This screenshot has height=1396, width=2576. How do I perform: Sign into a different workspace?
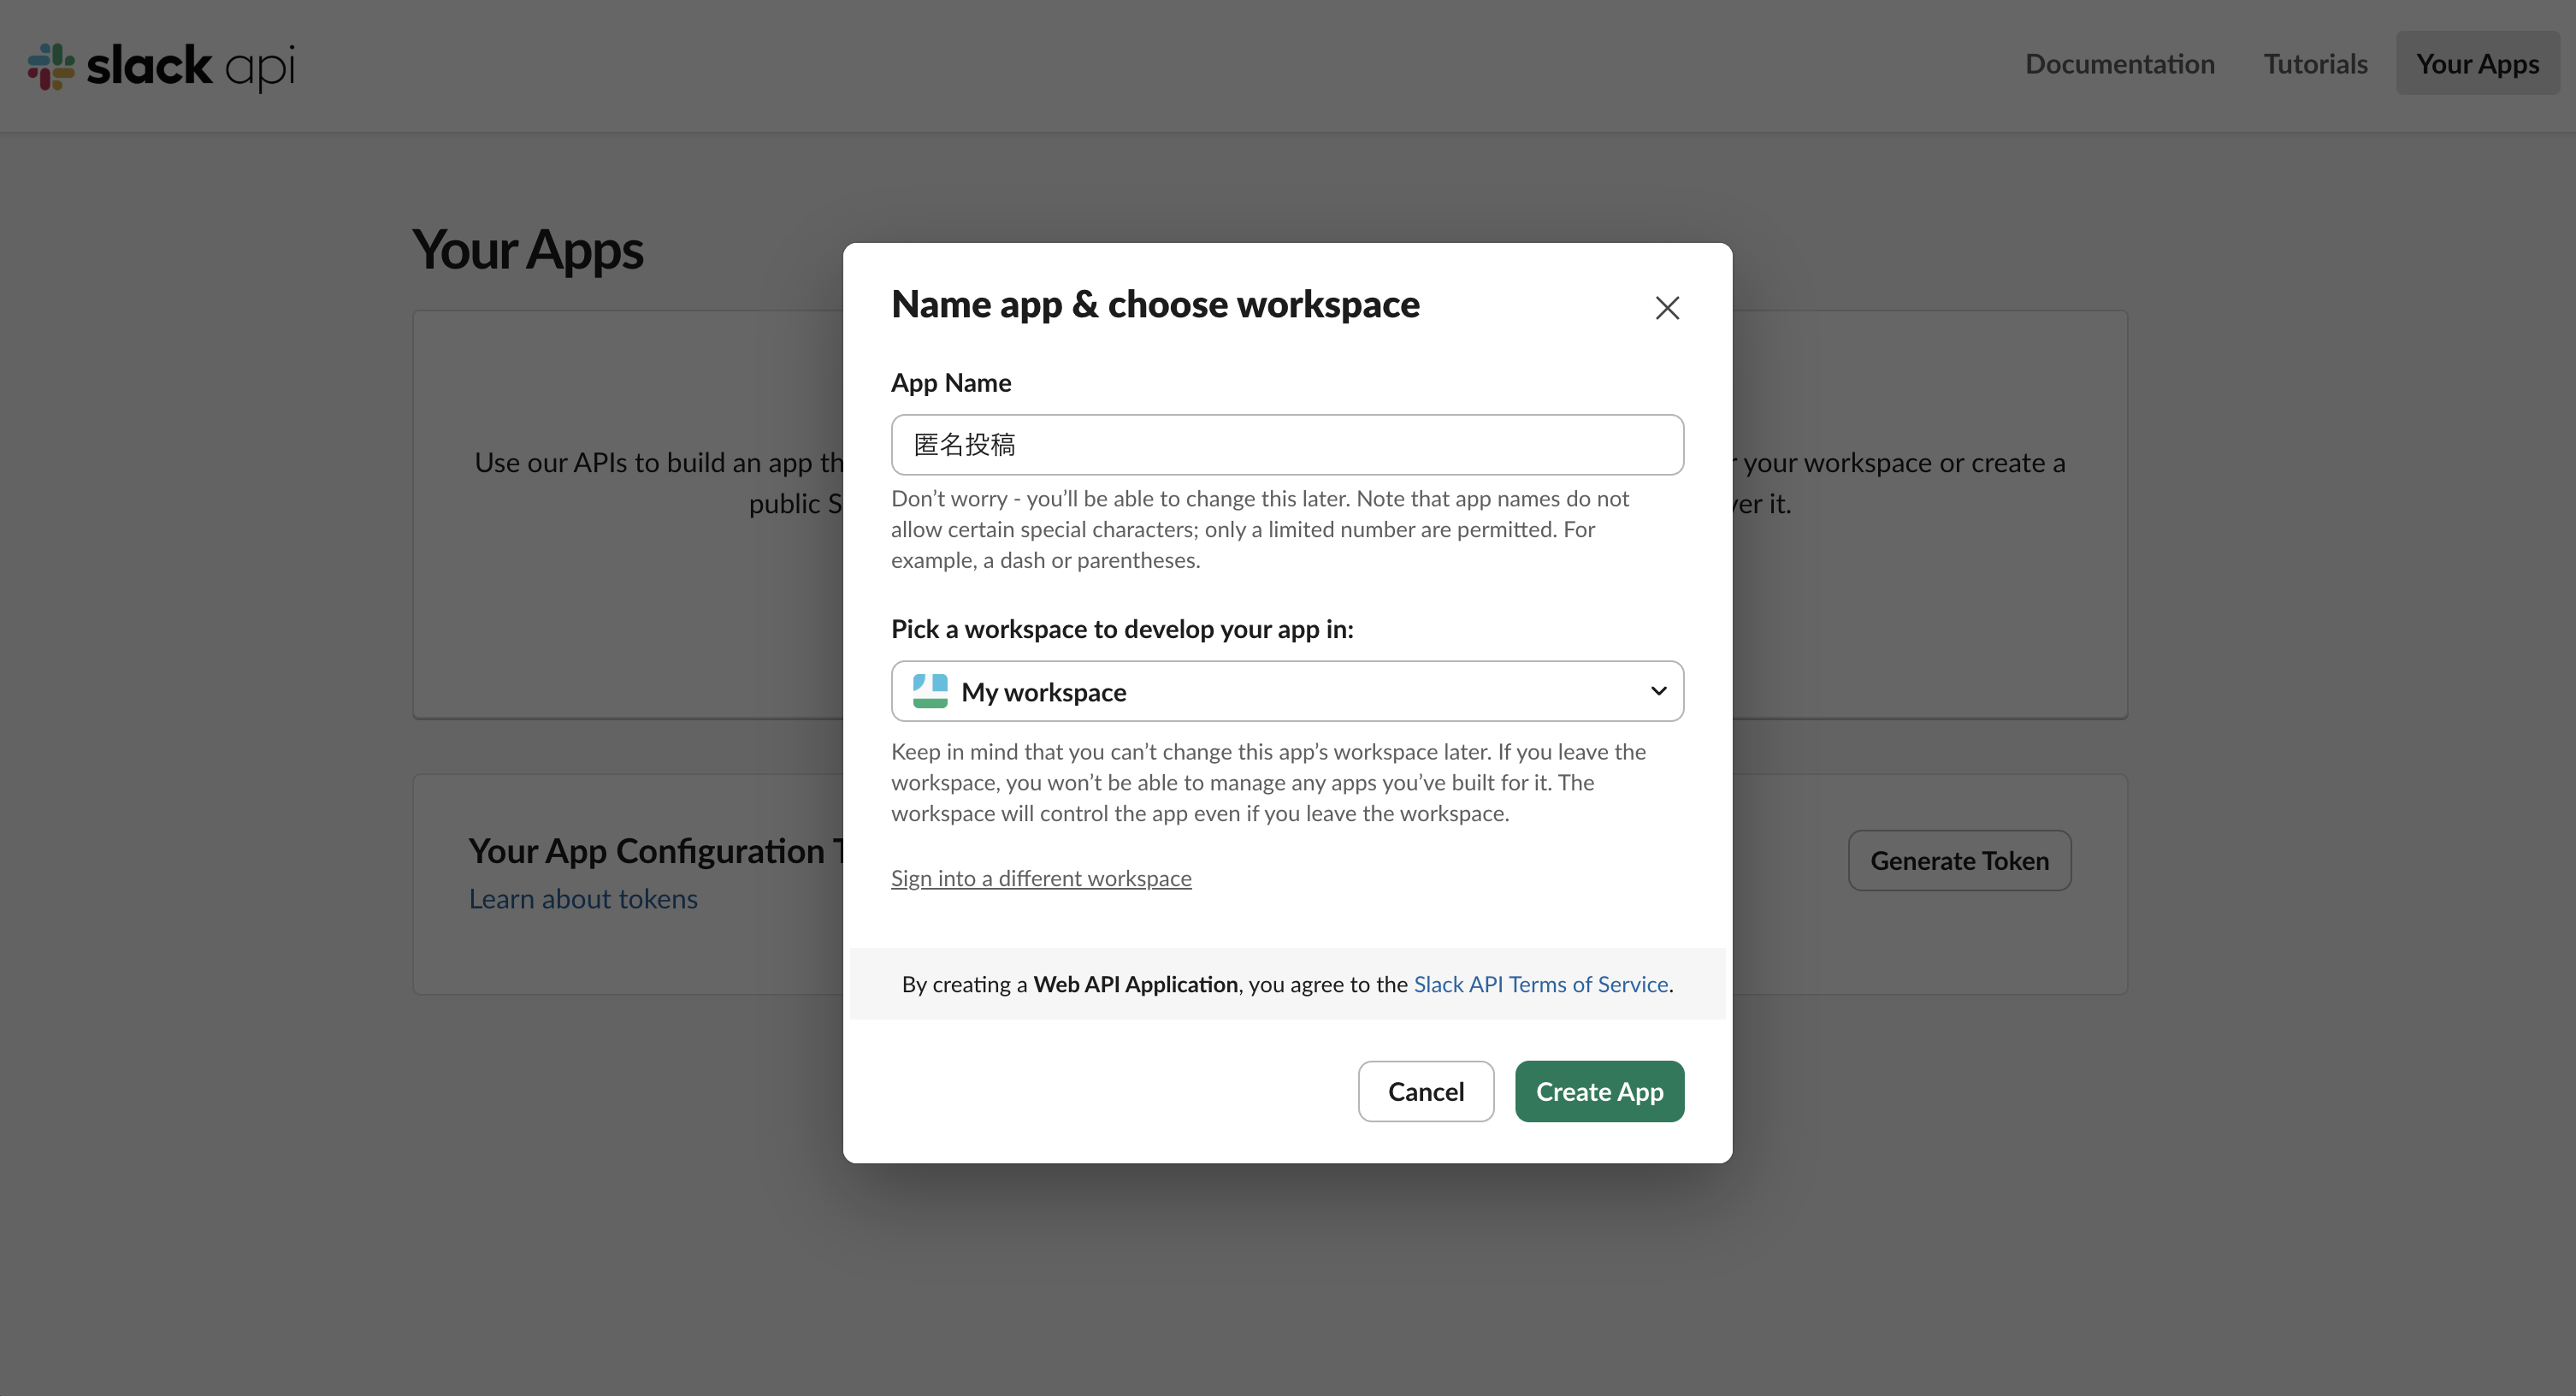point(1041,878)
